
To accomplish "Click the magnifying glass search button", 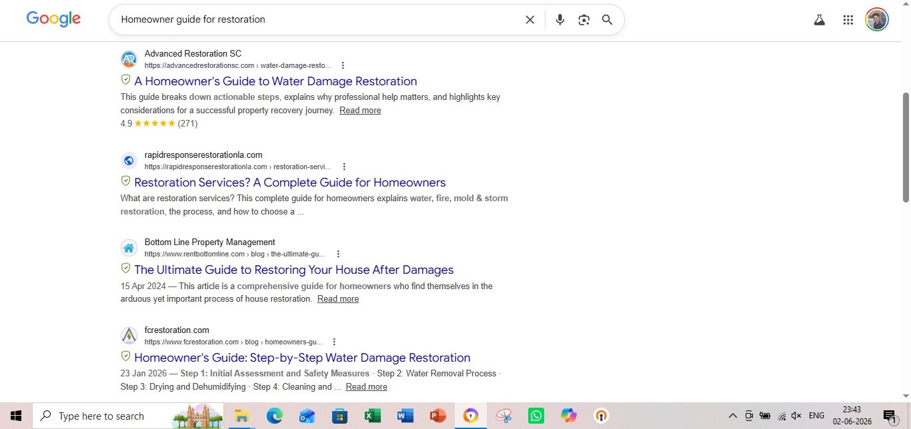I will (607, 20).
